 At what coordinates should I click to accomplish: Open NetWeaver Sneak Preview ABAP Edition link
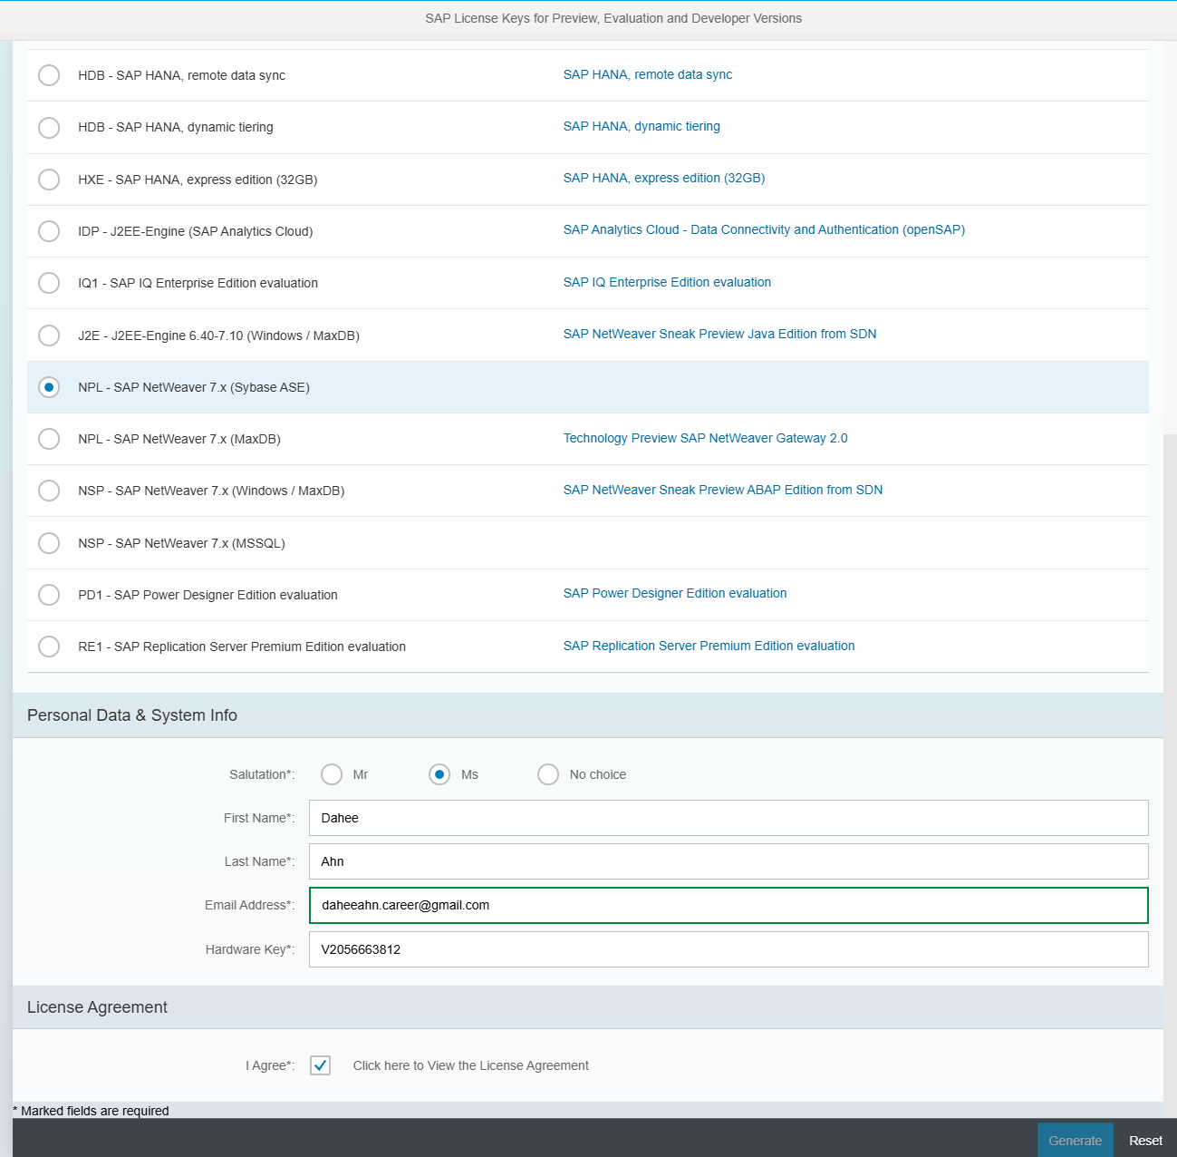tap(723, 490)
